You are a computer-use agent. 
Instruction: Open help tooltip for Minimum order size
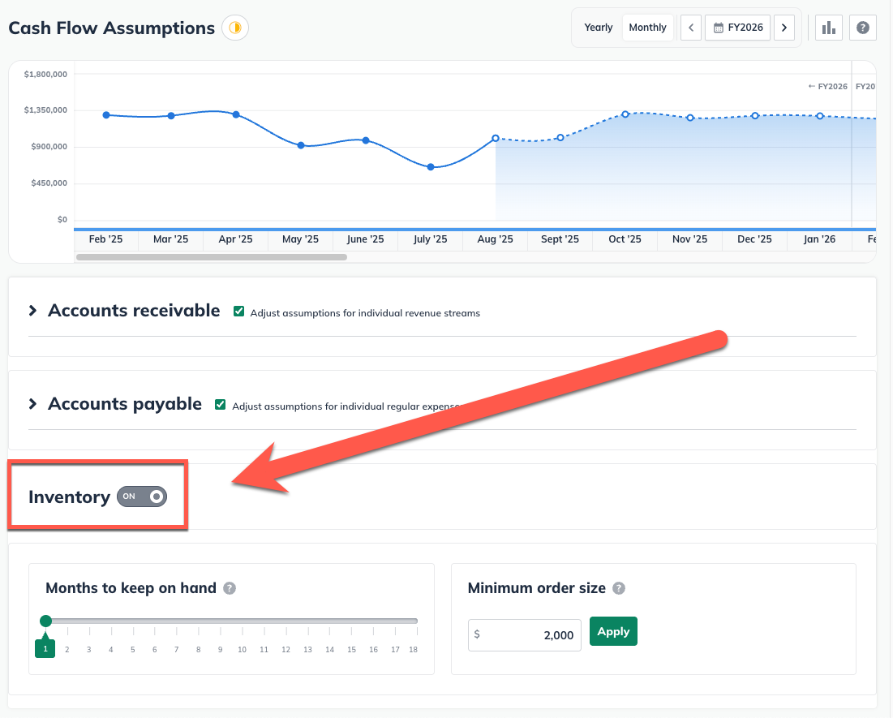click(619, 588)
